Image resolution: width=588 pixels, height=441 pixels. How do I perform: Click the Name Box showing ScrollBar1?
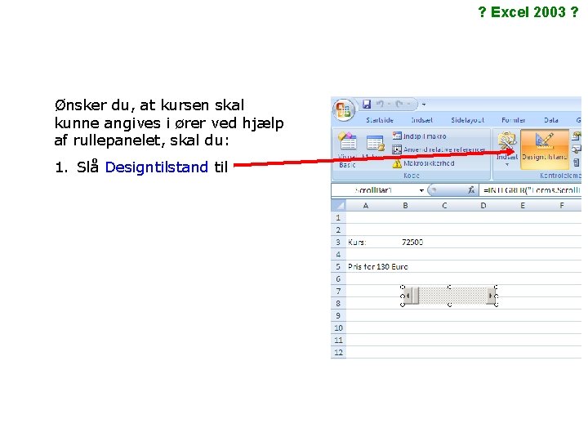(374, 190)
